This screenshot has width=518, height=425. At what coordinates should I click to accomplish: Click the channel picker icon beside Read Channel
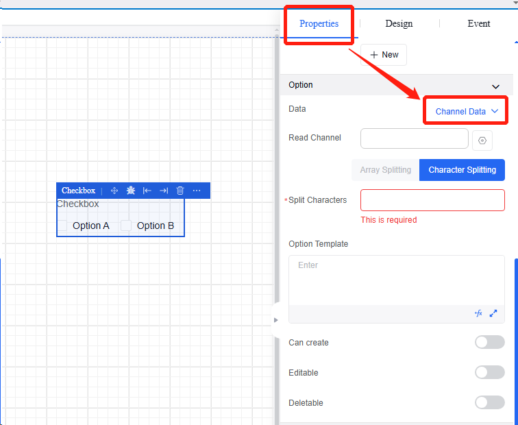pyautogui.click(x=482, y=141)
